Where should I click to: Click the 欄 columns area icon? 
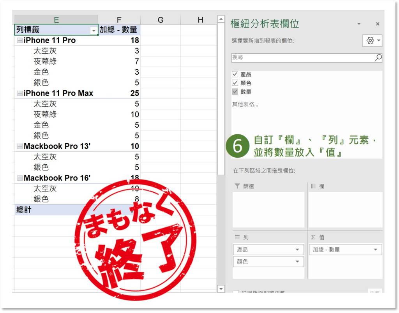[313, 186]
